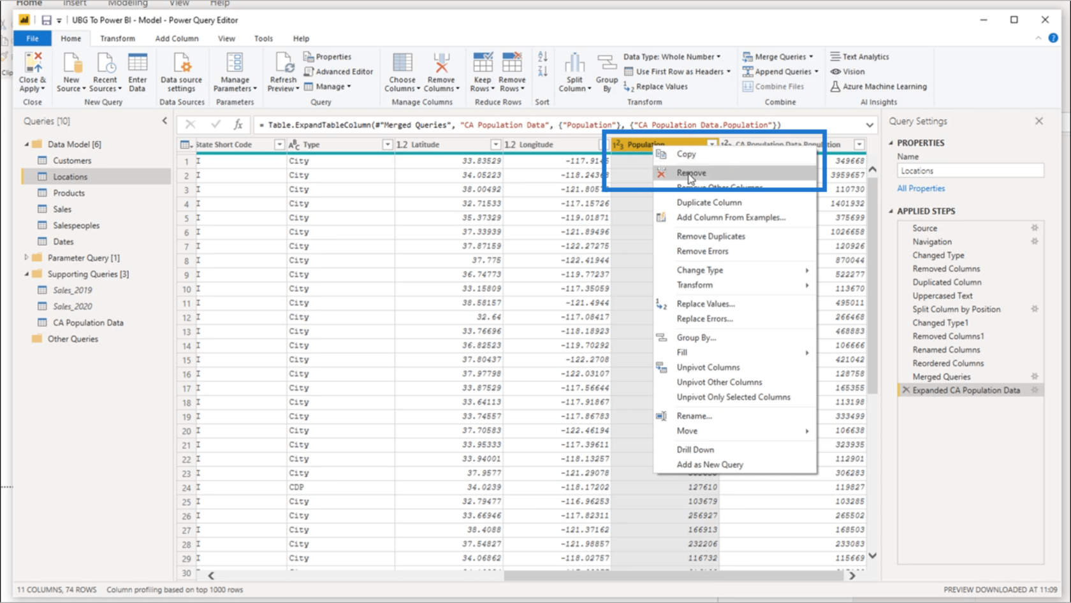Open the Tools ribbon tab
The image size is (1071, 603).
263,38
